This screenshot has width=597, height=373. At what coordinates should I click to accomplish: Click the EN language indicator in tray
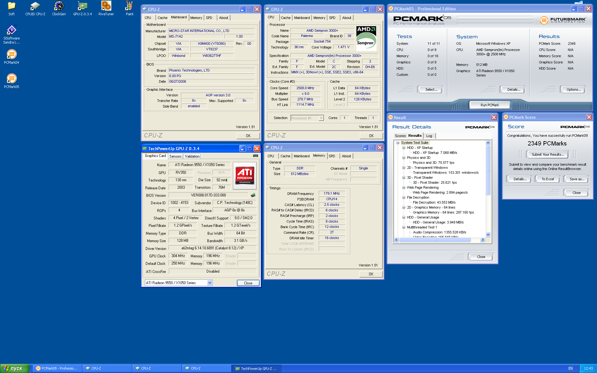[571, 368]
